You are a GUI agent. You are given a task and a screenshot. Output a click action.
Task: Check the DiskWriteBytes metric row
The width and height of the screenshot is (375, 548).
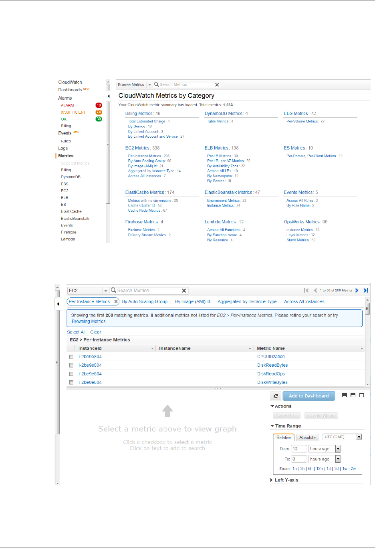pos(71,383)
